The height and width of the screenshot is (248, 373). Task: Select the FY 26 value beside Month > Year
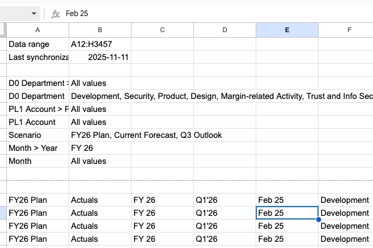pos(100,148)
